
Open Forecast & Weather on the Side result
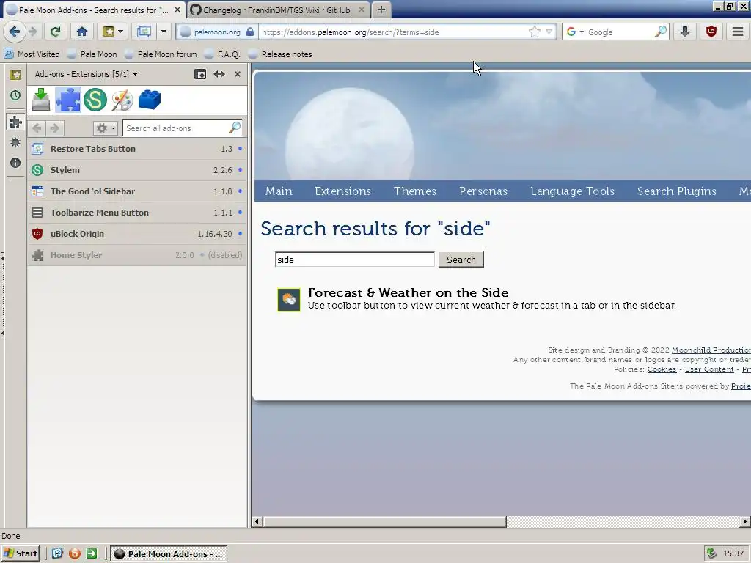tap(408, 292)
